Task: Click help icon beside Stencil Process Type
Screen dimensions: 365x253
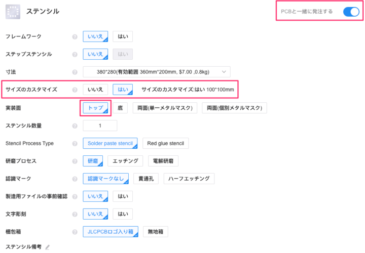Action: (x=75, y=144)
